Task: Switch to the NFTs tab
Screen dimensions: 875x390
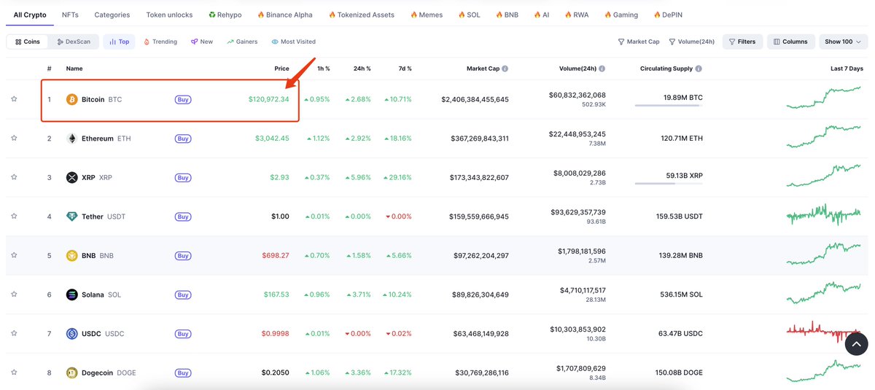Action: (71, 15)
